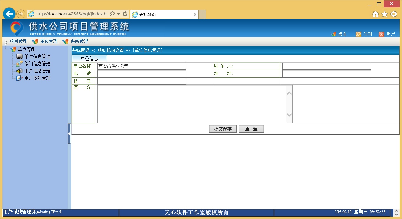Click the 桌面 icon in header
The width and height of the screenshot is (402, 219).
[x=333, y=34]
